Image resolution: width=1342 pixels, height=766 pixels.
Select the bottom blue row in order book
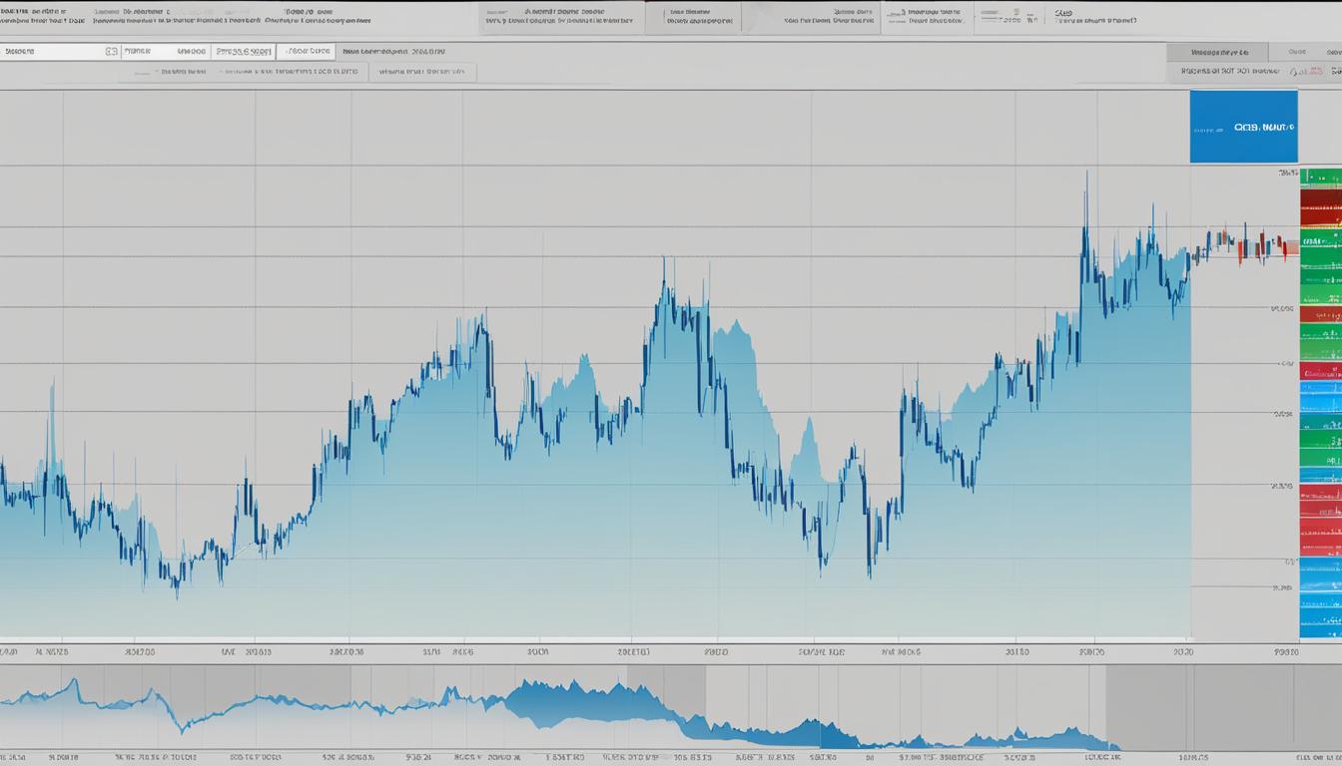1320,625
